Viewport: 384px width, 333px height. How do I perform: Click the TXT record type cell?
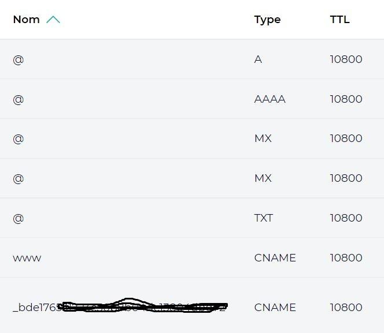(x=263, y=218)
